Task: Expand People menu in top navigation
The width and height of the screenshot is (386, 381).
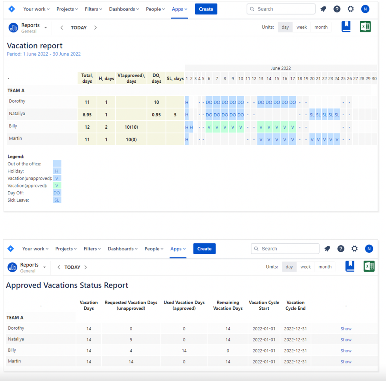Action: (155, 9)
